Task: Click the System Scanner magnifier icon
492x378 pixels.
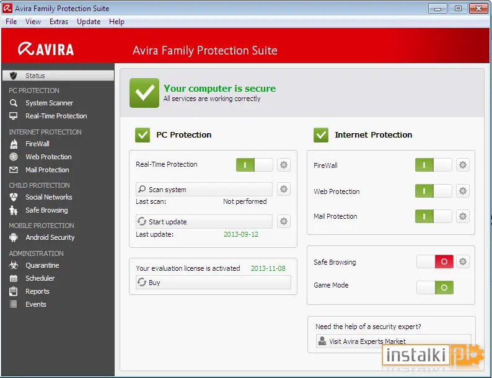Action: pos(14,103)
